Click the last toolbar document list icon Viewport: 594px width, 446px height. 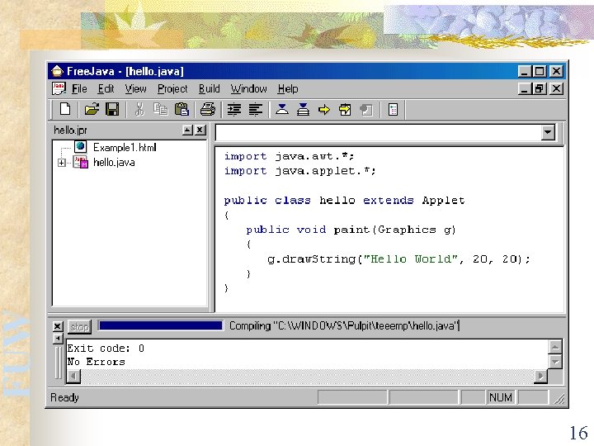point(393,110)
